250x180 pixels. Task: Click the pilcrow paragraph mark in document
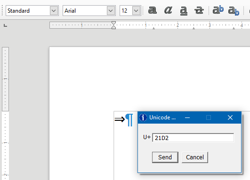point(129,120)
